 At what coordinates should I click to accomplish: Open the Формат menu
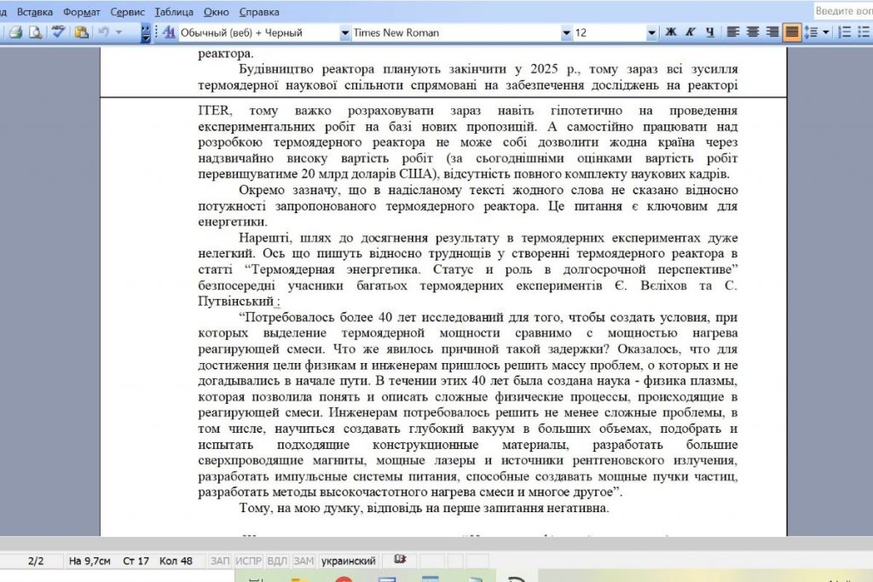click(81, 12)
